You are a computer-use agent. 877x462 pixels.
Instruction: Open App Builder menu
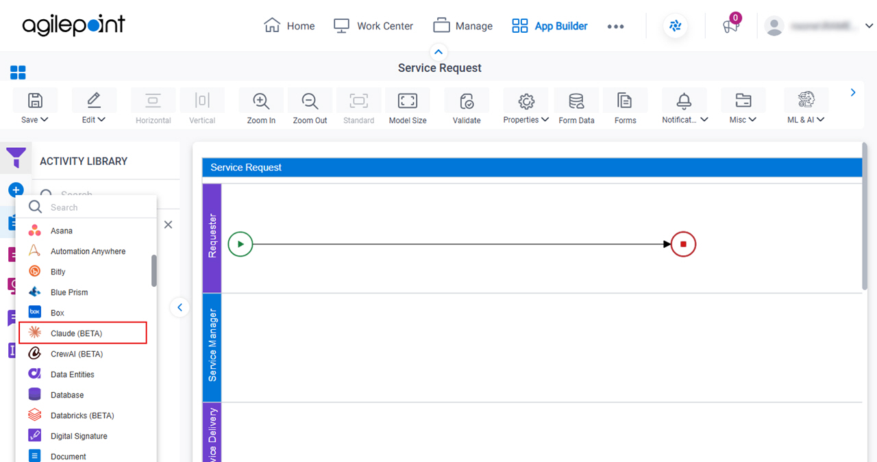click(549, 26)
